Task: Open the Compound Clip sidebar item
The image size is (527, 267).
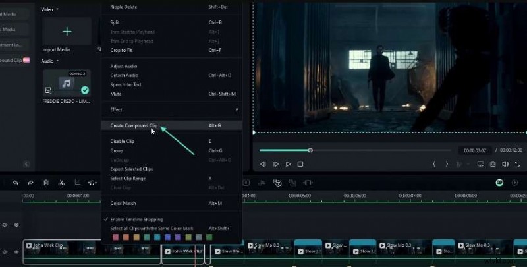Action: point(14,61)
